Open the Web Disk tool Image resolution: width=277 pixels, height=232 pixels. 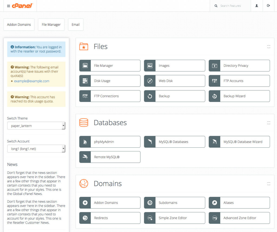coord(174,81)
